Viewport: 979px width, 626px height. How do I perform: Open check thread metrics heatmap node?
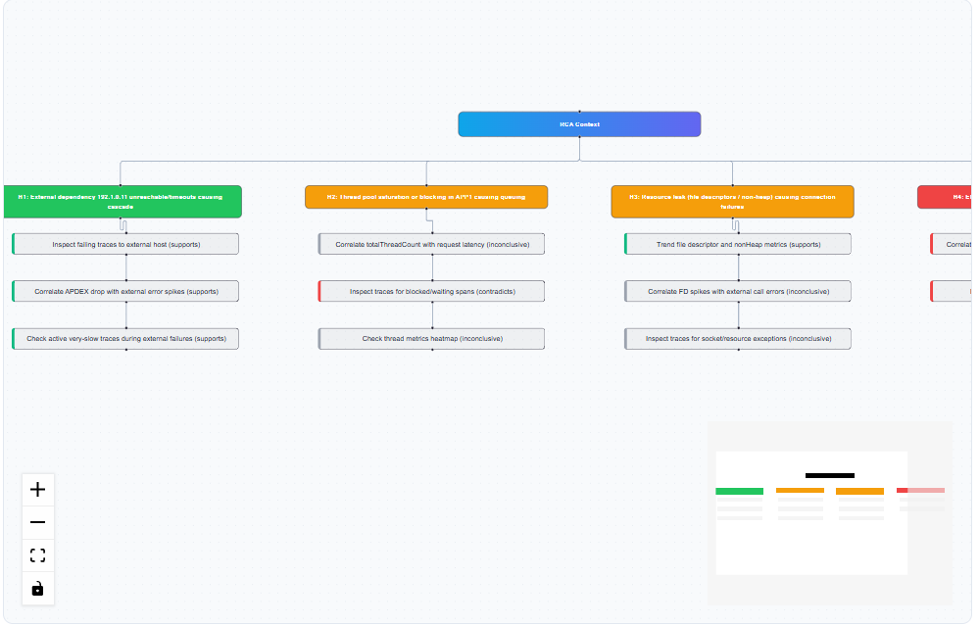[431, 338]
